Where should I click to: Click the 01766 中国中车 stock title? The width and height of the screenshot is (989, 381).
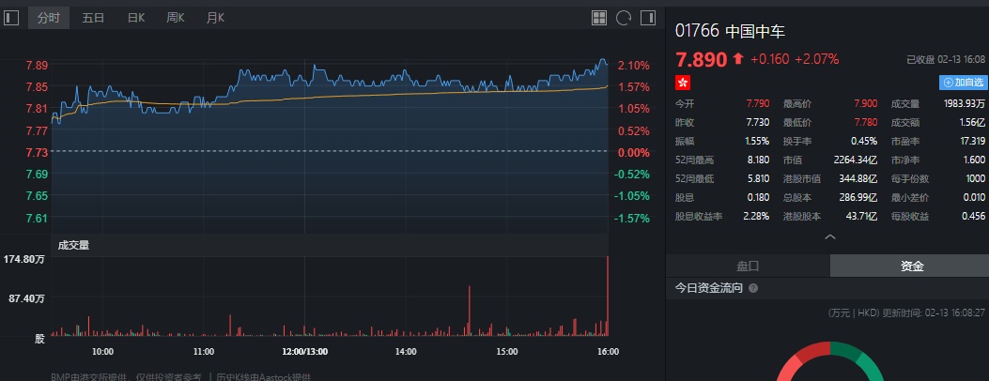(730, 31)
